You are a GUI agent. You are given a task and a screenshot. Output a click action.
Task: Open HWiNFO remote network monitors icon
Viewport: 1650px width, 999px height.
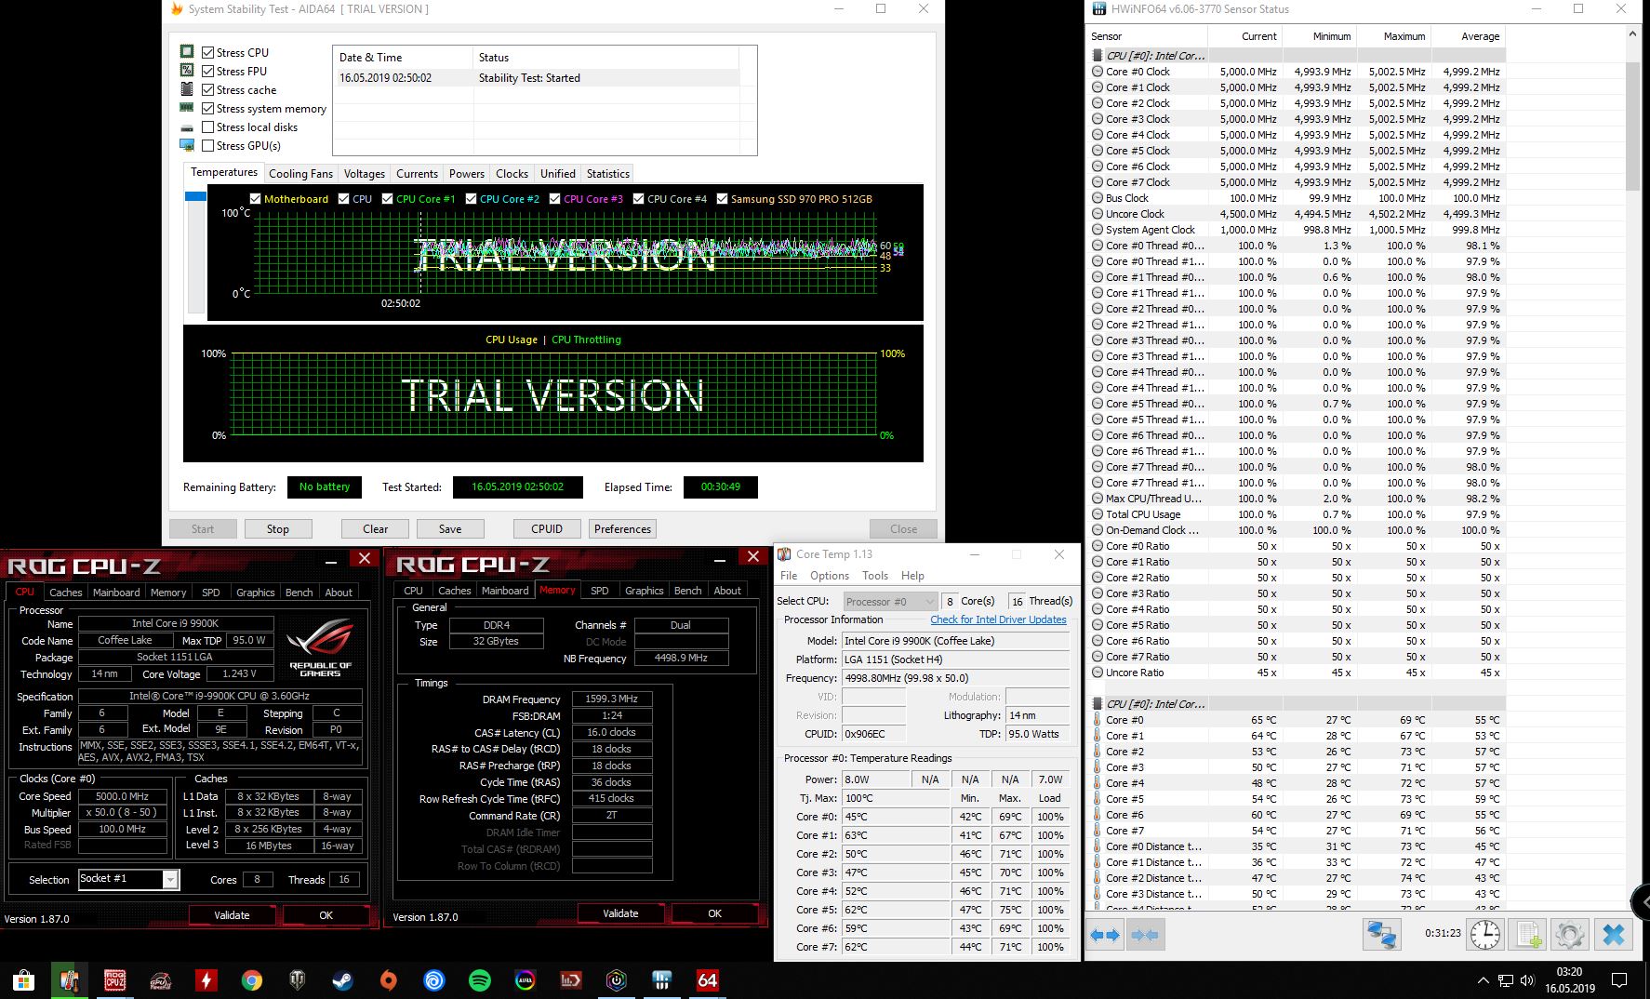coord(1382,934)
